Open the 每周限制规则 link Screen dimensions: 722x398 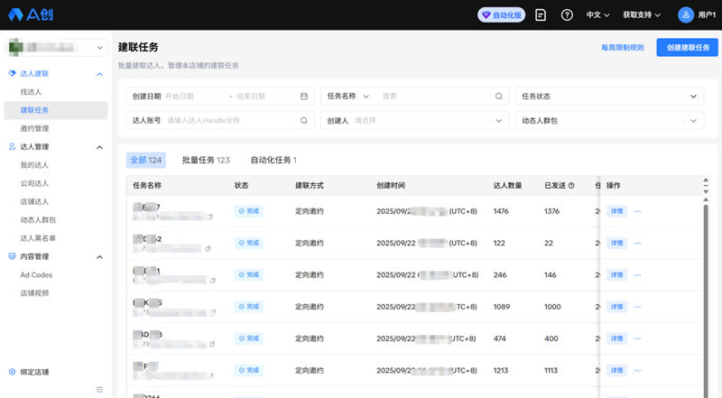click(623, 47)
